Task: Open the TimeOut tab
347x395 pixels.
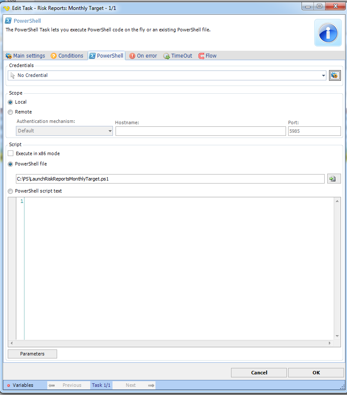Action: pyautogui.click(x=178, y=56)
